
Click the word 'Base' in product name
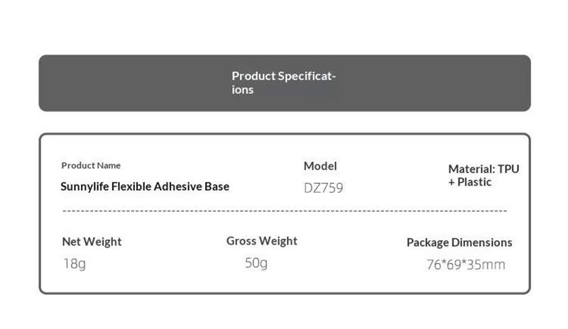[217, 187]
